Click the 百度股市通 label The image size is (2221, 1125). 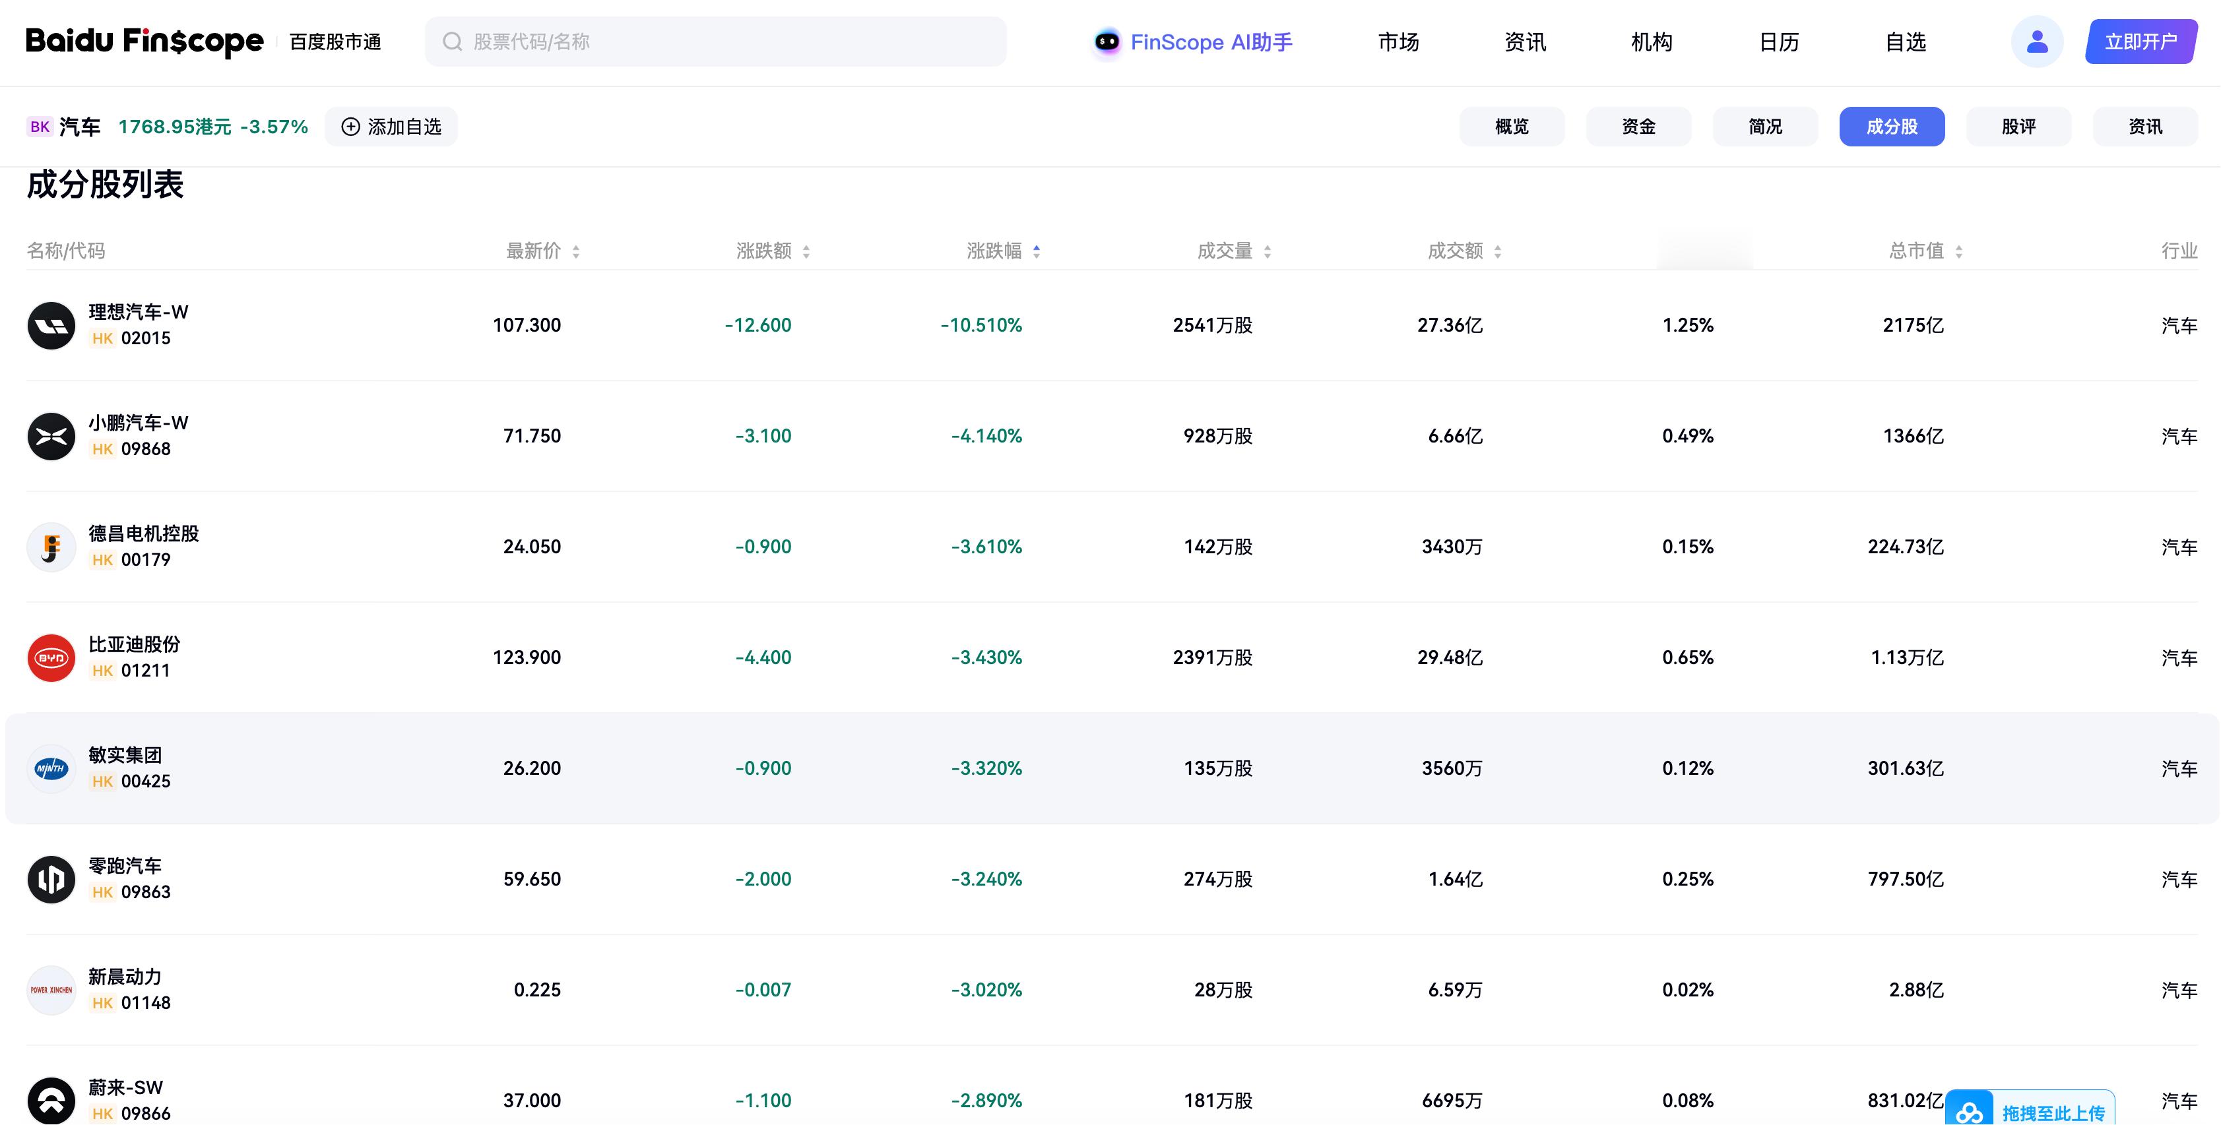[335, 42]
